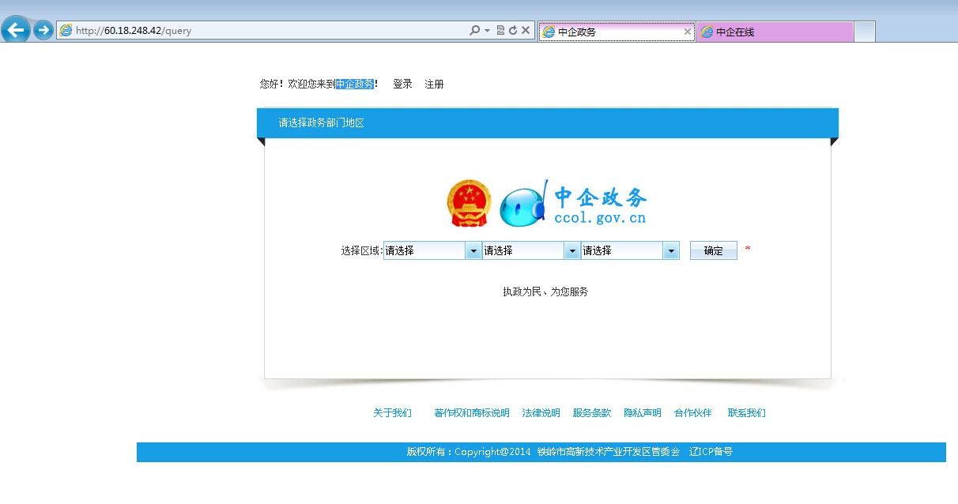The height and width of the screenshot is (504, 958).
Task: Open the 法律说明 footer link
Action: pyautogui.click(x=541, y=412)
